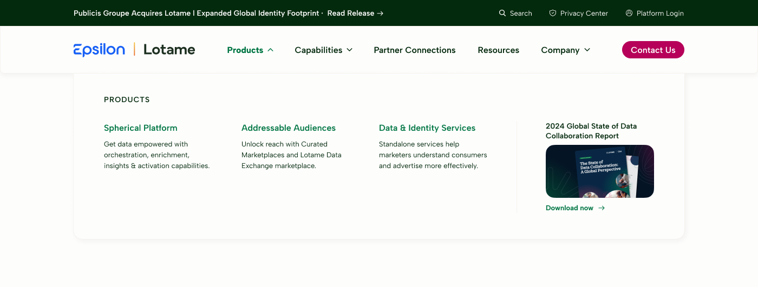Click the 'Get data empowered with orchestration' description
The height and width of the screenshot is (287, 758).
pos(157,155)
